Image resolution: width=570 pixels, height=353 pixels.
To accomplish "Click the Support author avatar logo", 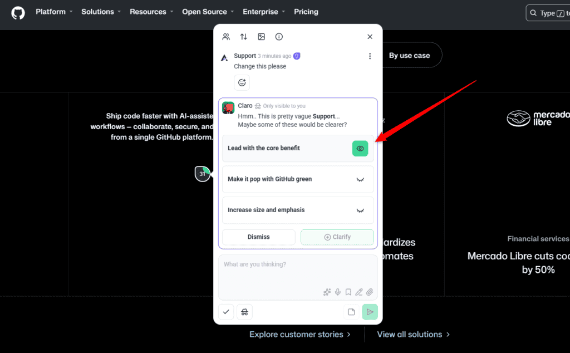I will (224, 57).
